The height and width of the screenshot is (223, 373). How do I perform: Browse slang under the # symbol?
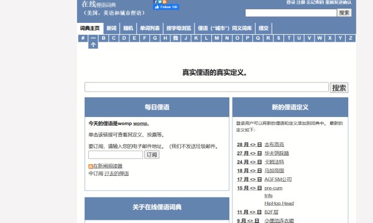tap(83, 38)
